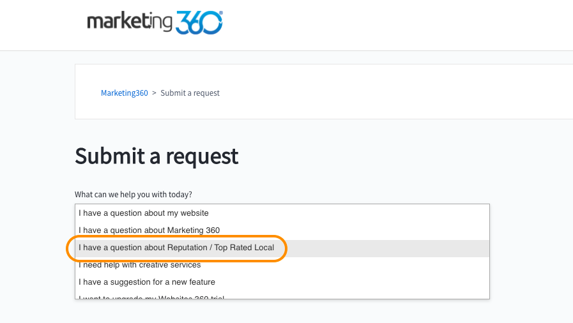Click the breadcrumb separator arrow
Viewport: 573px width, 323px height.
[154, 93]
